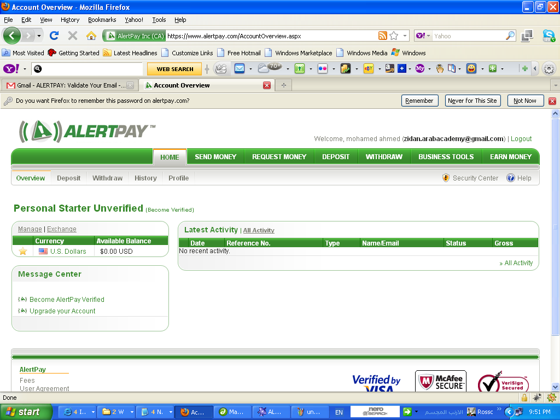Screen dimensions: 560x420
Task: Expand the back/forward history dropdown arrow
Action: tap(39, 36)
